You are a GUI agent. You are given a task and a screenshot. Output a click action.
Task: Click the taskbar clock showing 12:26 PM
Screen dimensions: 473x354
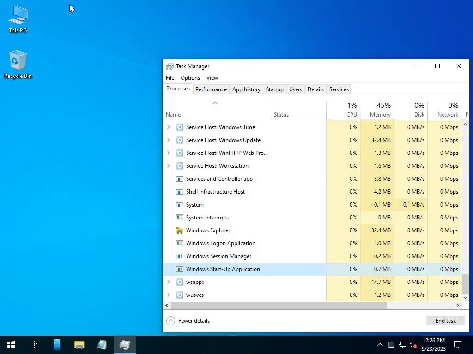(x=433, y=345)
